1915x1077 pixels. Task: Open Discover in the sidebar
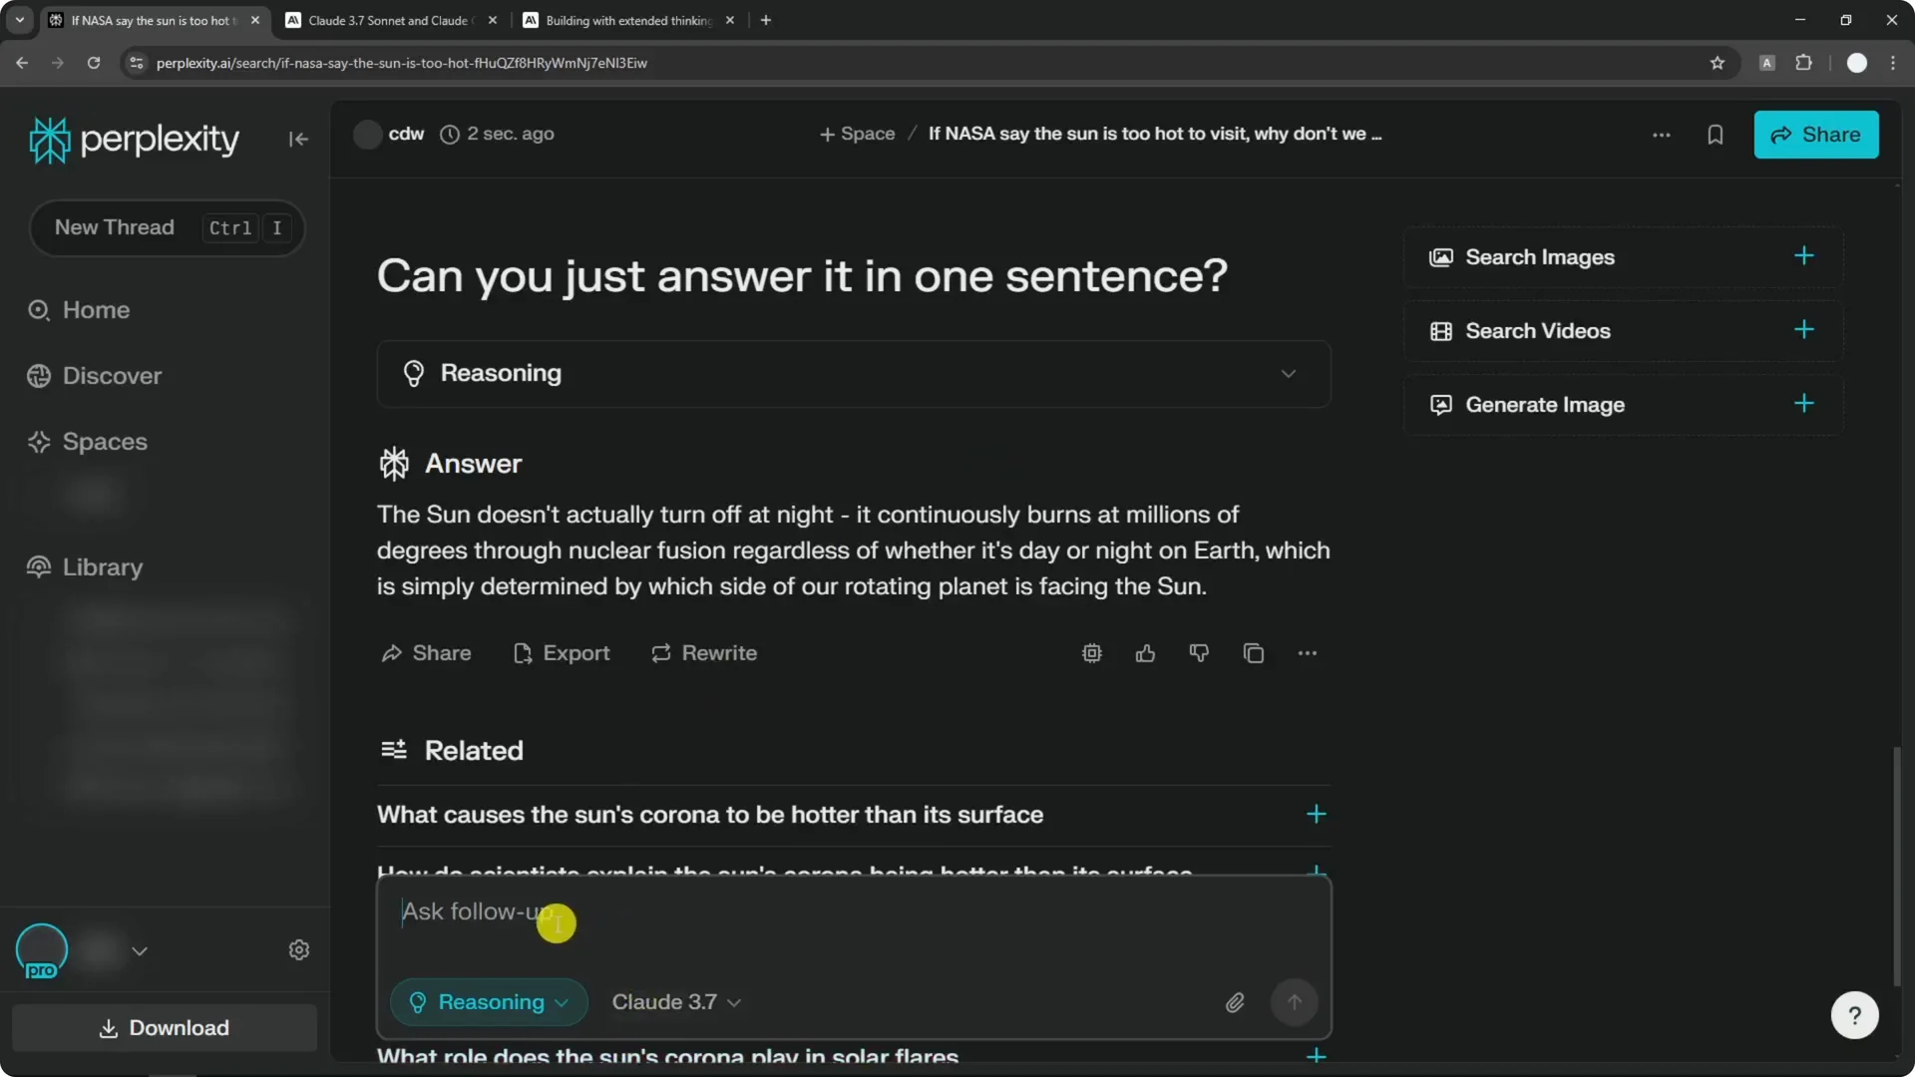pos(112,376)
